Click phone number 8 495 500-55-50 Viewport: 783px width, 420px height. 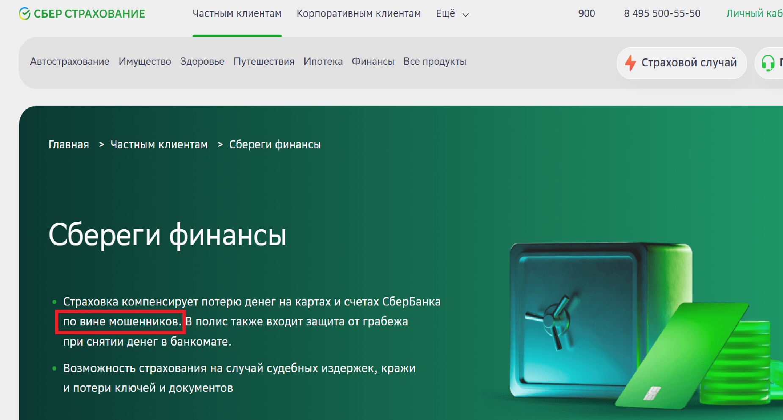pos(662,14)
